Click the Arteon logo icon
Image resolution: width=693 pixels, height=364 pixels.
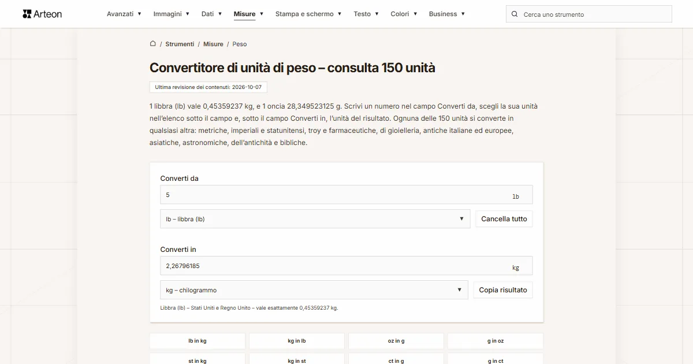click(27, 14)
